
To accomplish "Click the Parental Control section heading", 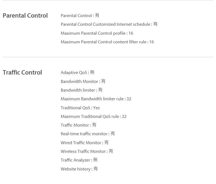I will click(x=25, y=15).
